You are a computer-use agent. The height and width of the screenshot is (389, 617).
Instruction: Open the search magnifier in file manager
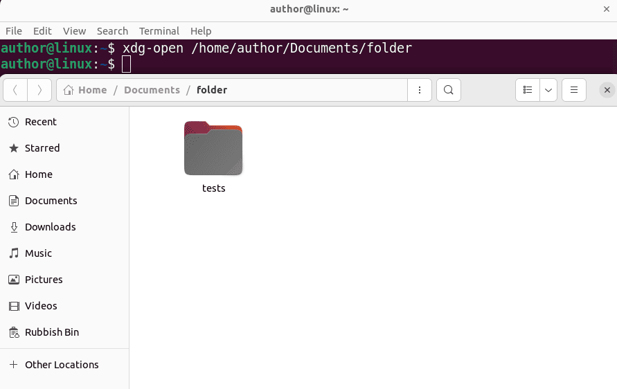click(x=449, y=90)
